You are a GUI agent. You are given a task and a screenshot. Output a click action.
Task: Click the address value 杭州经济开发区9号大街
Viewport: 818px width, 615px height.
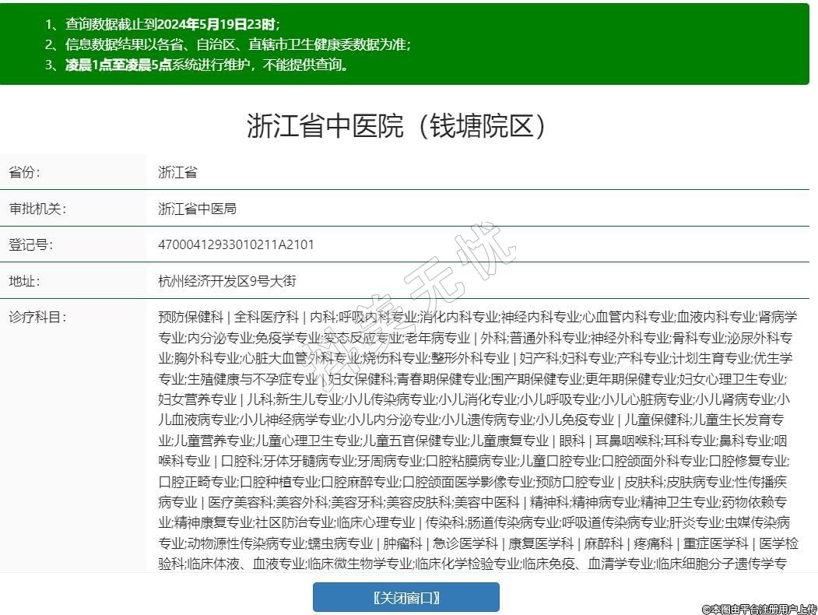[x=226, y=281]
